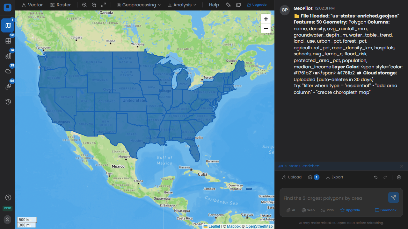Open the Help menu

coord(214,5)
